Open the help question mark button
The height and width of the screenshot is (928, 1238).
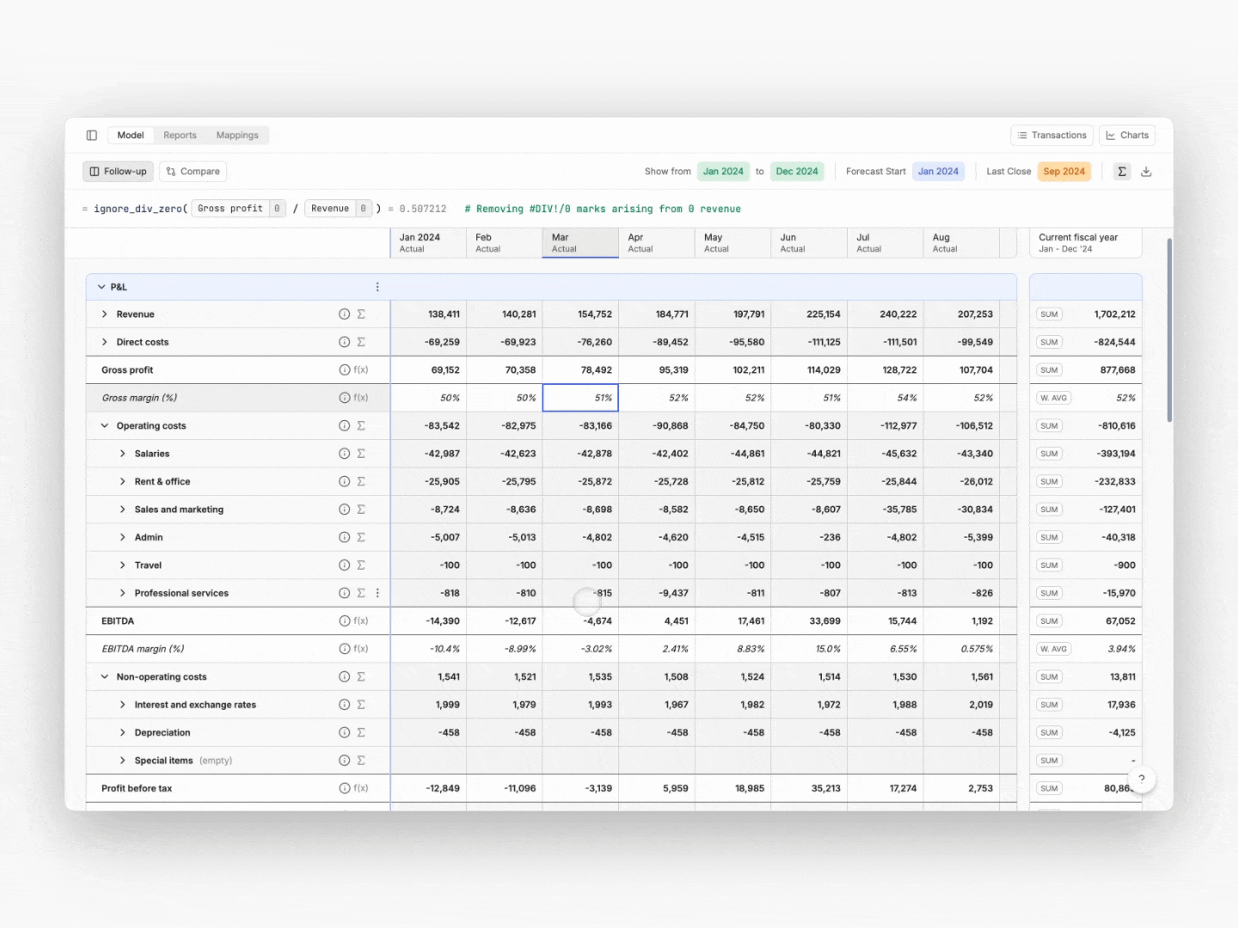click(x=1142, y=779)
